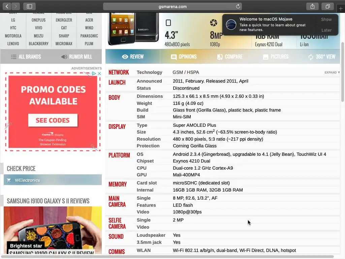Open Micromax brand link
Image resolution: width=345 pixels, height=259 pixels.
pyautogui.click(x=64, y=44)
